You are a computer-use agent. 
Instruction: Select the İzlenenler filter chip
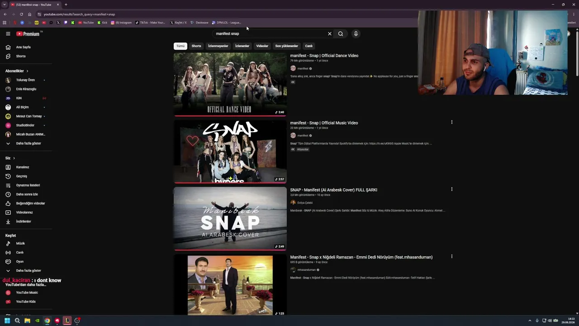click(x=242, y=46)
